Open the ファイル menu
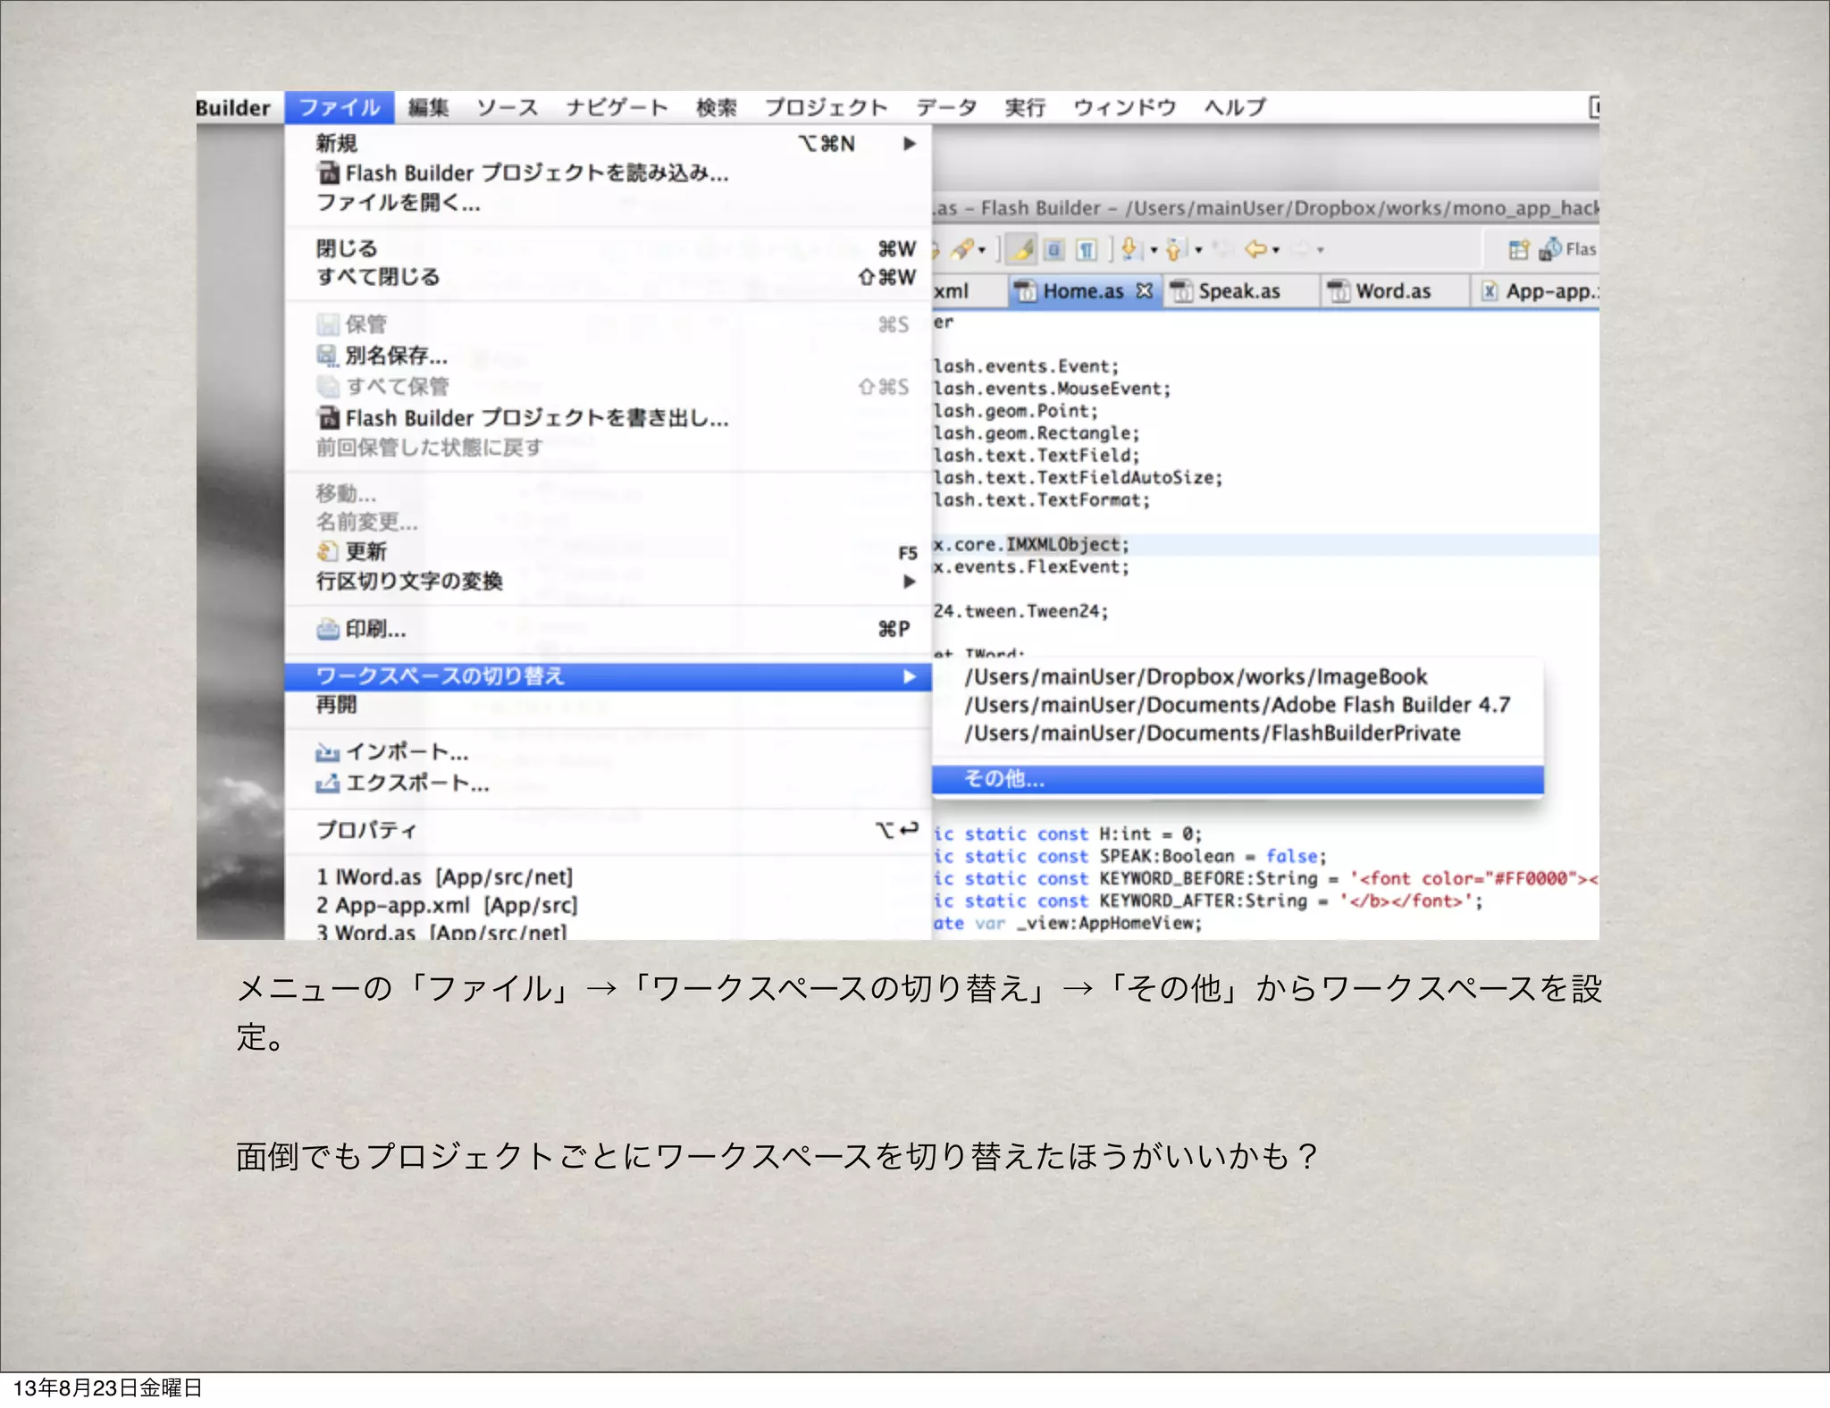The height and width of the screenshot is (1408, 1830). point(339,107)
